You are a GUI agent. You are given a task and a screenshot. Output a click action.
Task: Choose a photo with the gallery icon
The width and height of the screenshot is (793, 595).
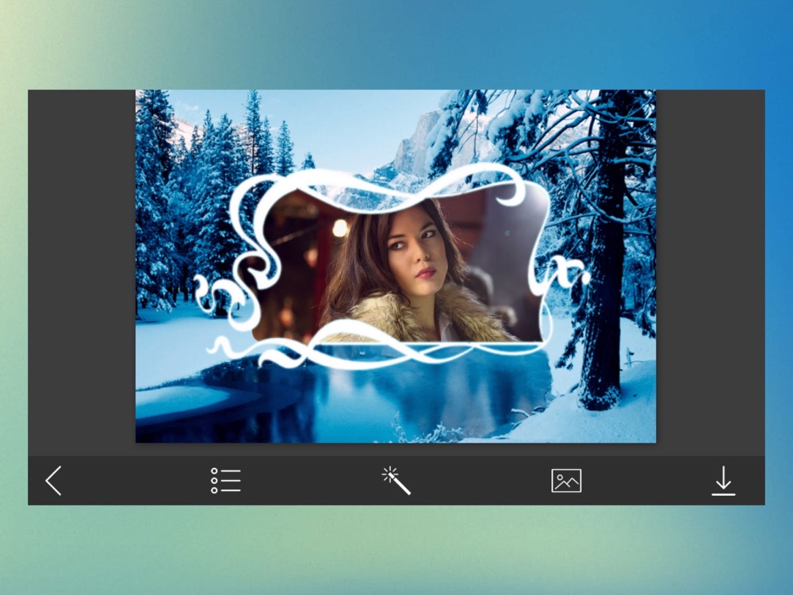point(566,481)
